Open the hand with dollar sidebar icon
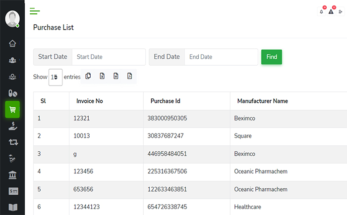This screenshot has width=347, height=215. [x=12, y=126]
